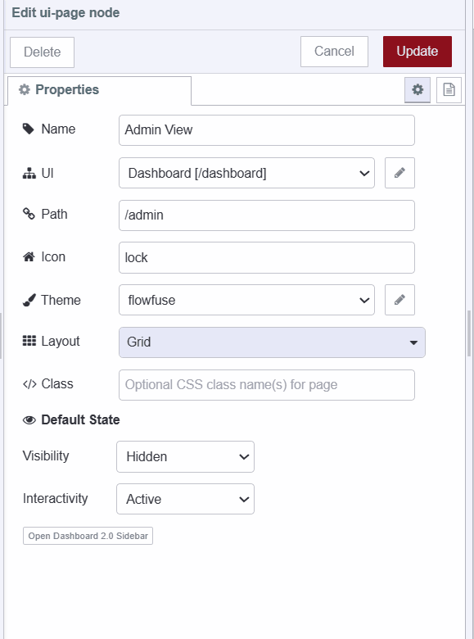Screen dimensions: 474x639
Task: Click the 'Visibility' label
Action: 46,455
